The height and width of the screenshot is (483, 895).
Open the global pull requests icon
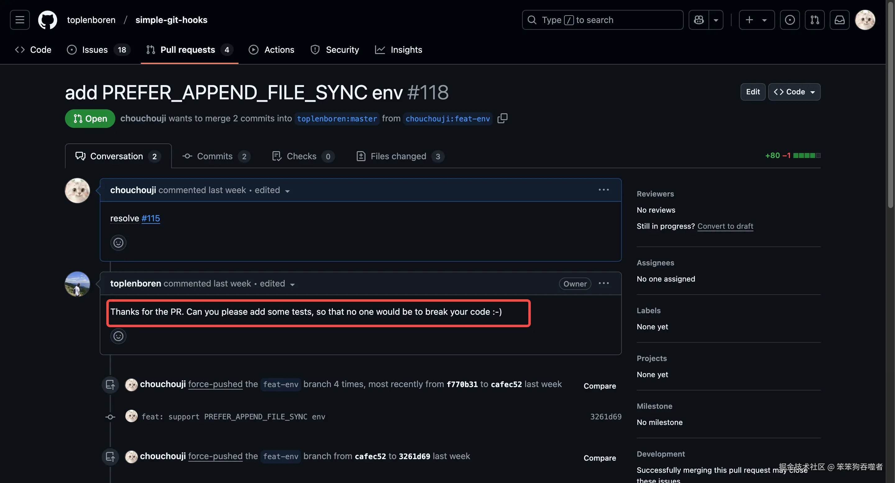coord(815,20)
